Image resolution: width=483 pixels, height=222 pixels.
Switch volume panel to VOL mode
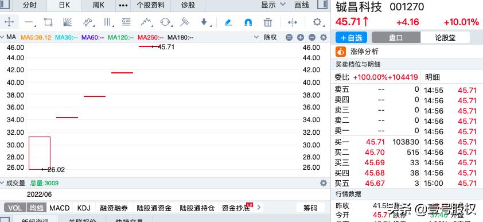coord(15,208)
